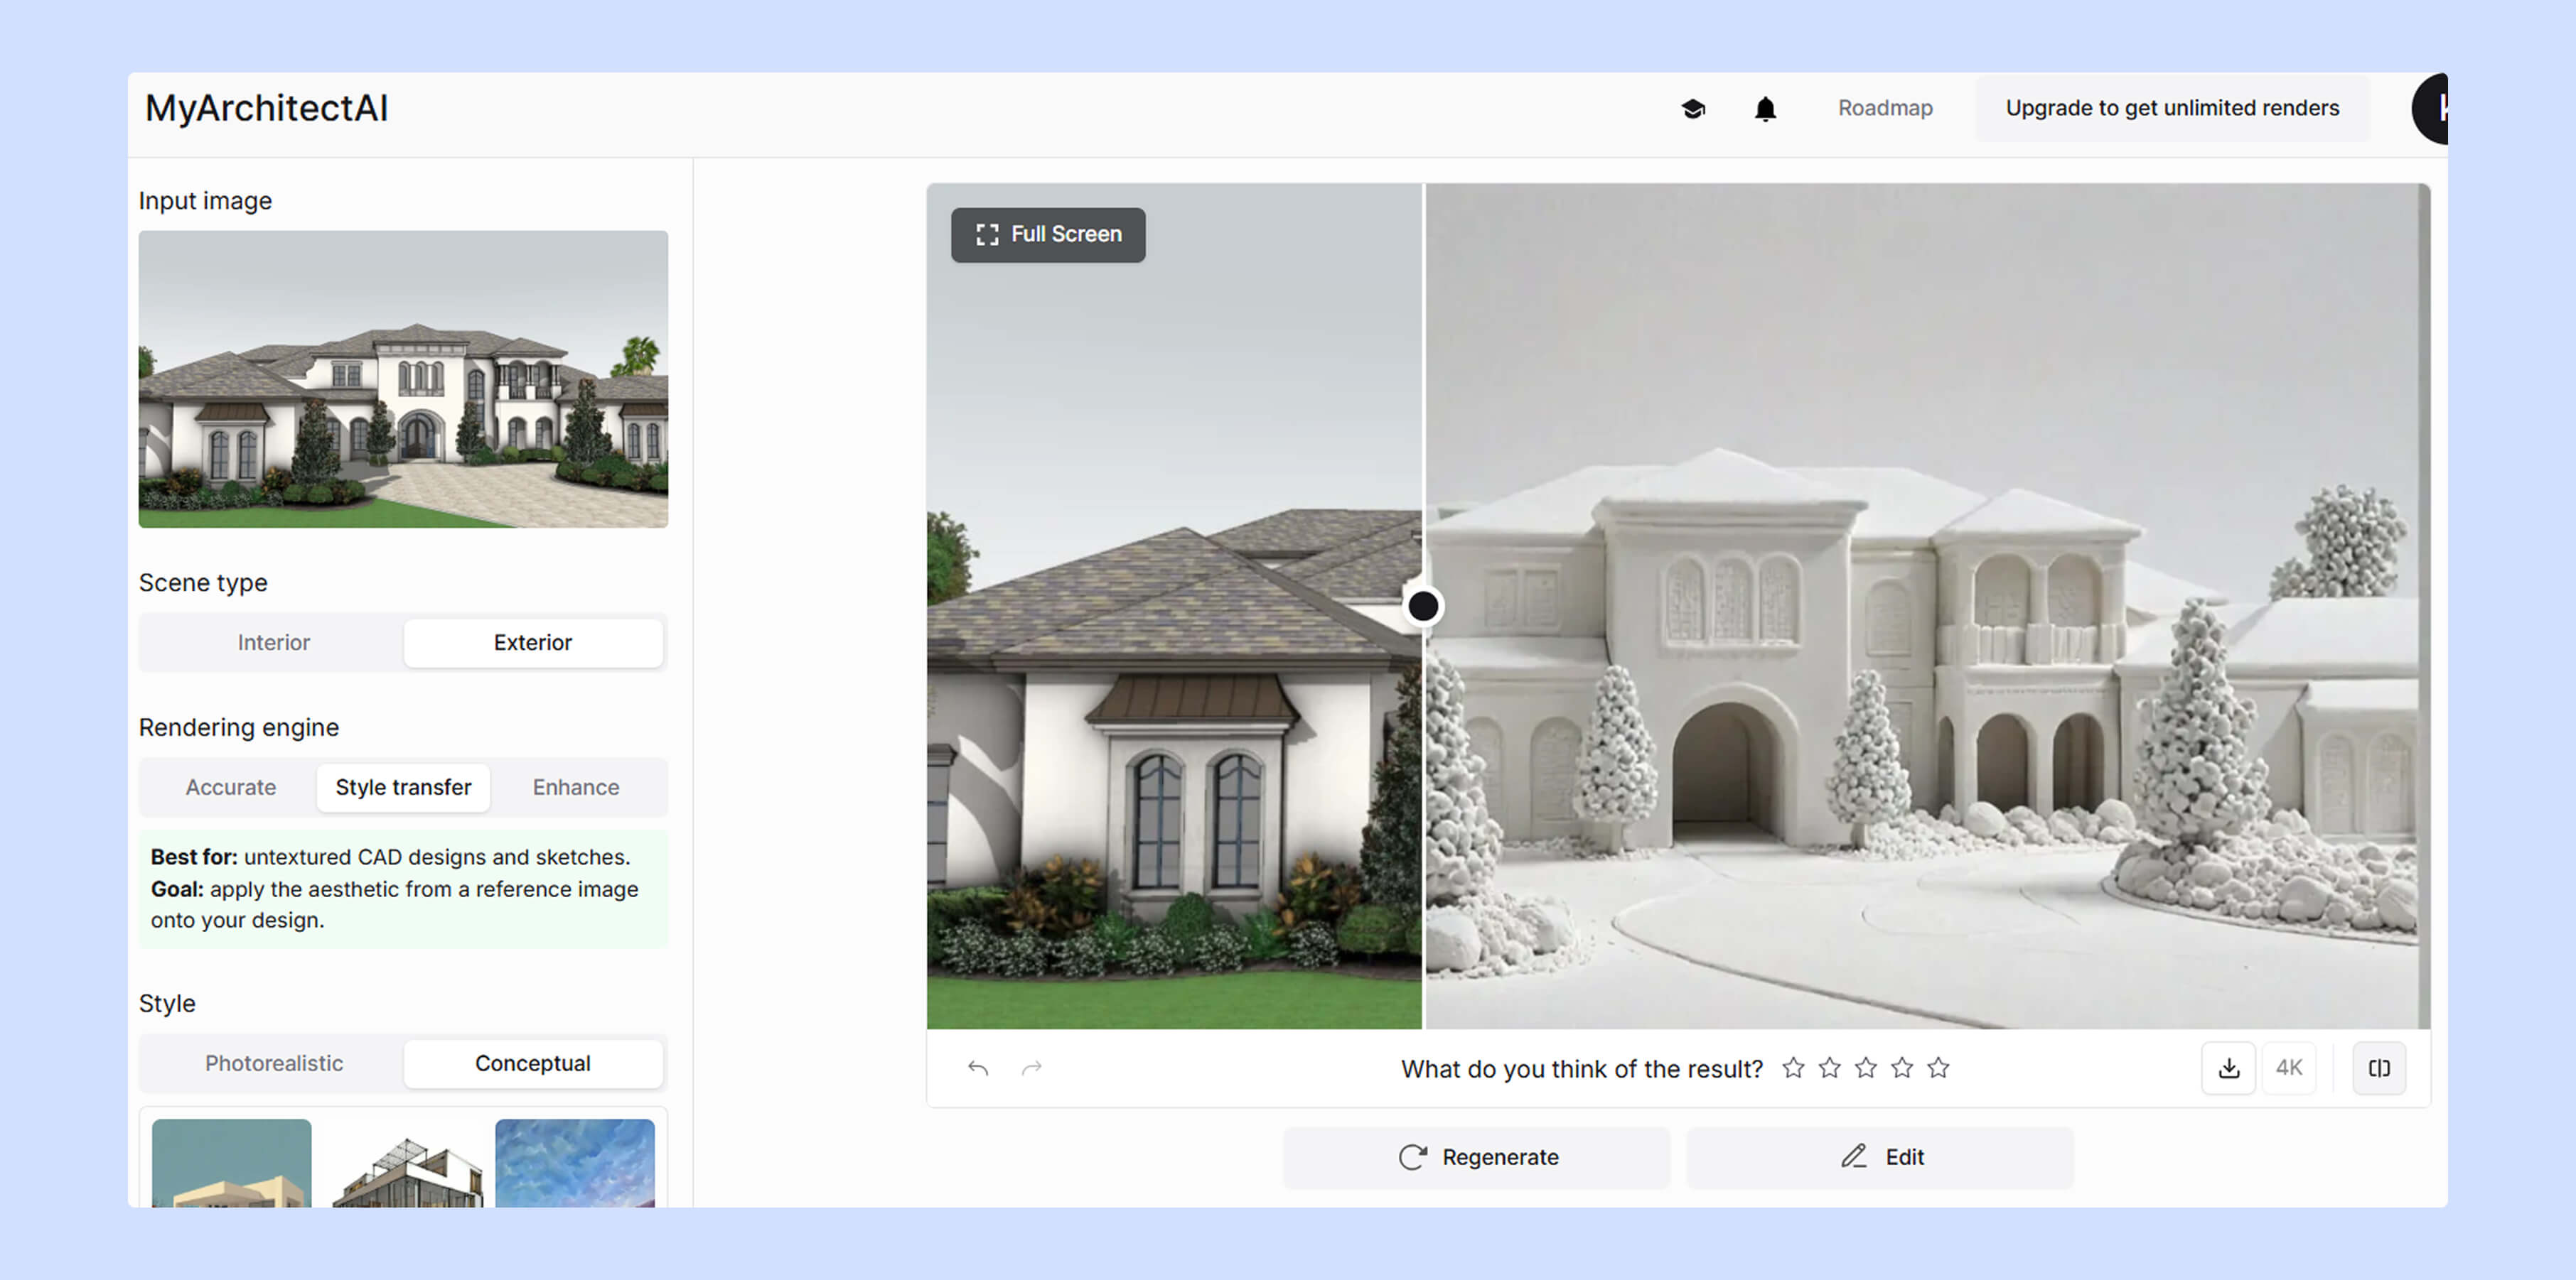Click the undo arrow below render
This screenshot has height=1280, width=2576.
pos(978,1068)
